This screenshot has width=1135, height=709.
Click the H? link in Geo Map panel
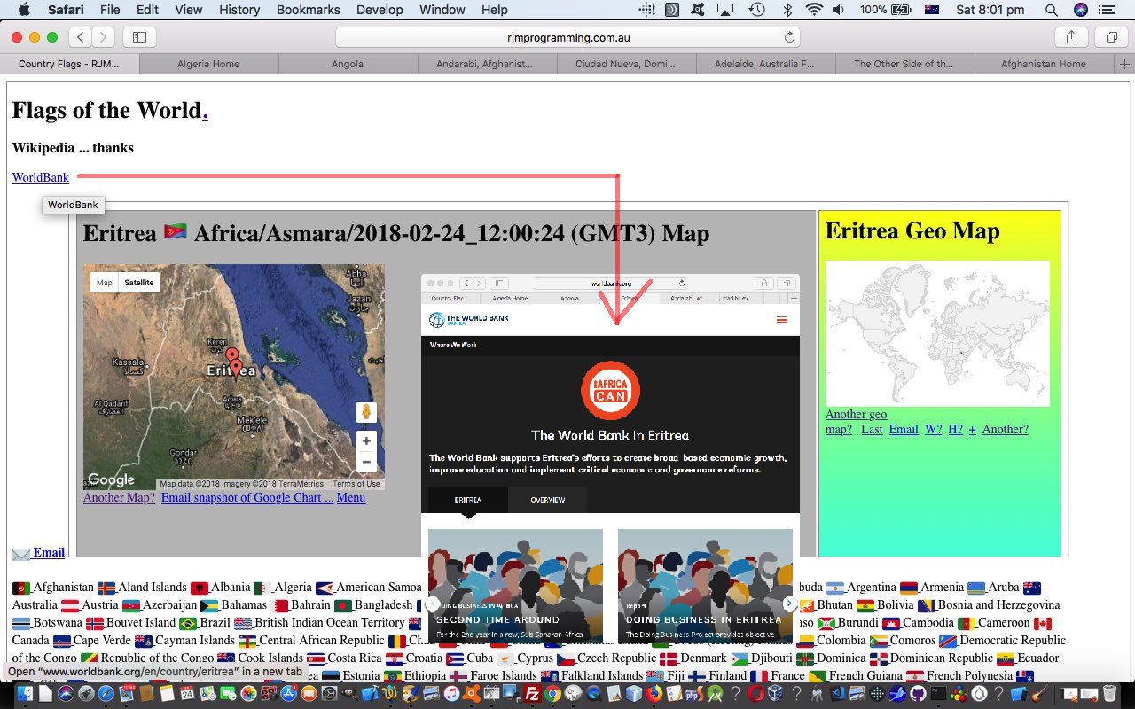coord(955,429)
